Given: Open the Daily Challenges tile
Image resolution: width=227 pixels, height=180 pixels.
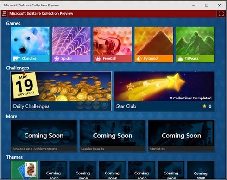Looking at the screenshot, I should pyautogui.click(x=61, y=91).
